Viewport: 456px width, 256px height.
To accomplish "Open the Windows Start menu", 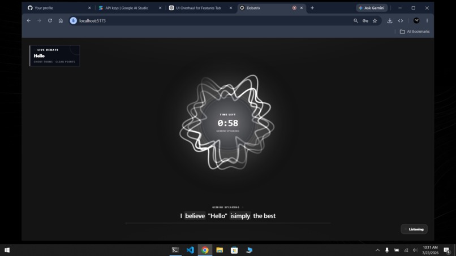I will (7, 250).
